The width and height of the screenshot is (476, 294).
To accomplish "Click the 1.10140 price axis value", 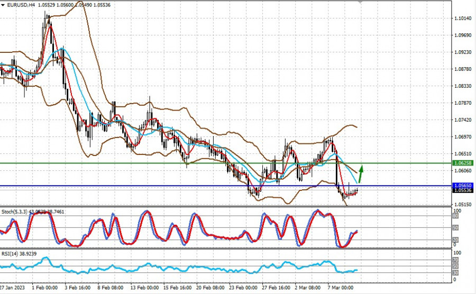I will click(x=462, y=19).
